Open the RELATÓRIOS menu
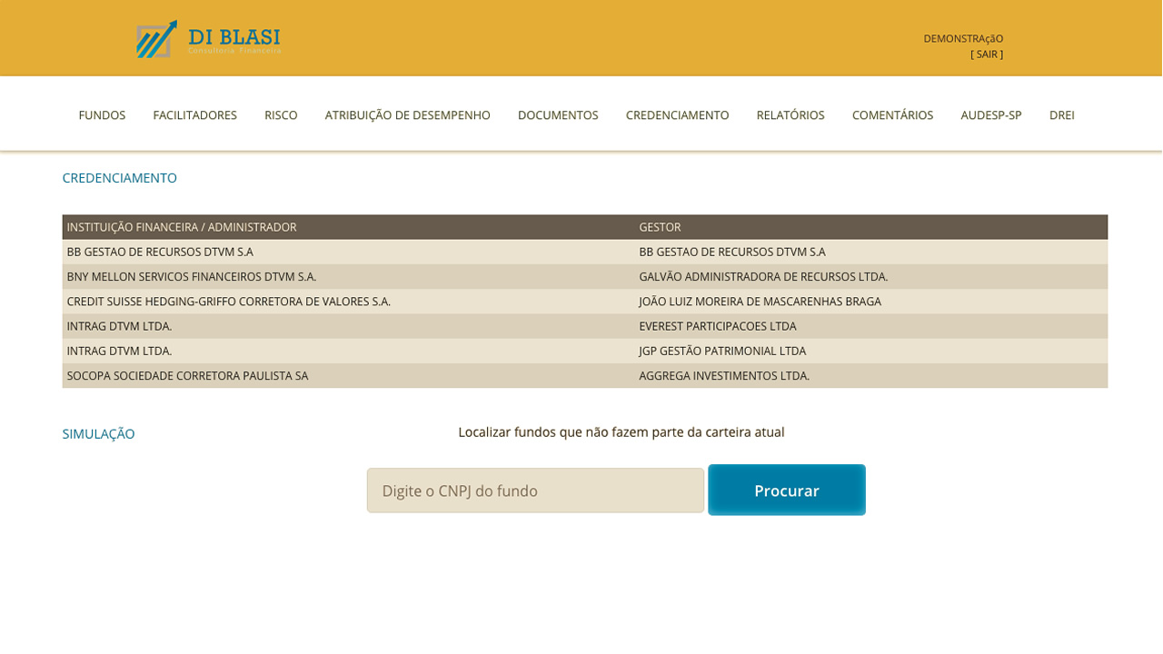 tap(790, 115)
